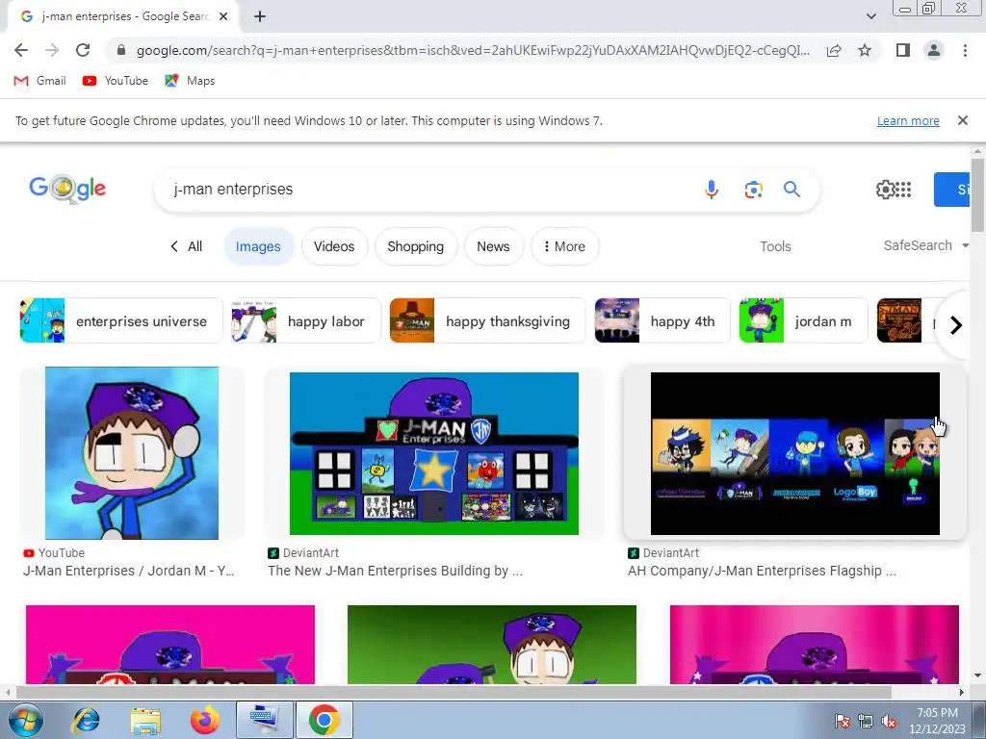View site information lock icon
Image resolution: width=986 pixels, height=739 pixels.
(121, 50)
